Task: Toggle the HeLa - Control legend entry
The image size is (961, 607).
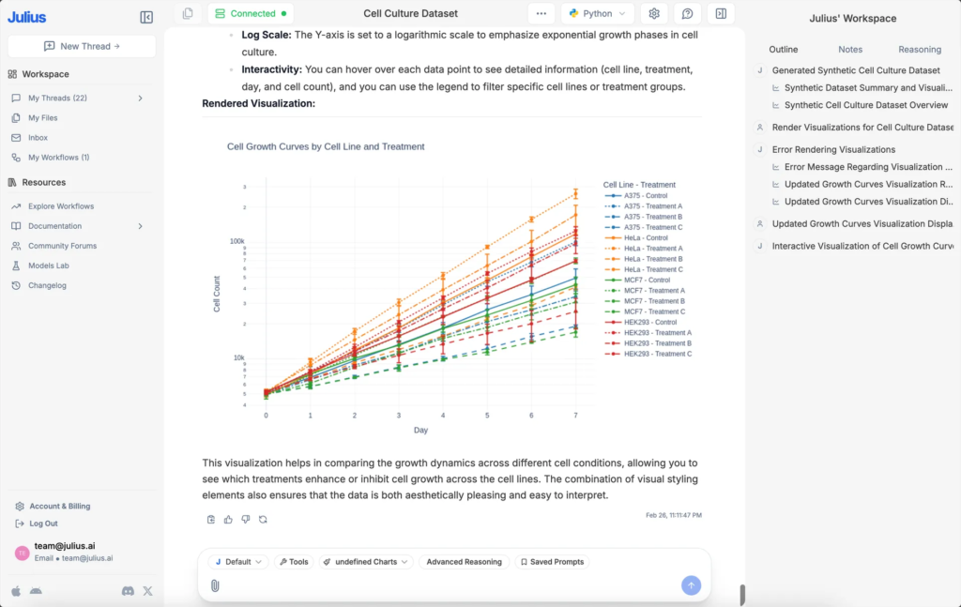Action: [646, 237]
